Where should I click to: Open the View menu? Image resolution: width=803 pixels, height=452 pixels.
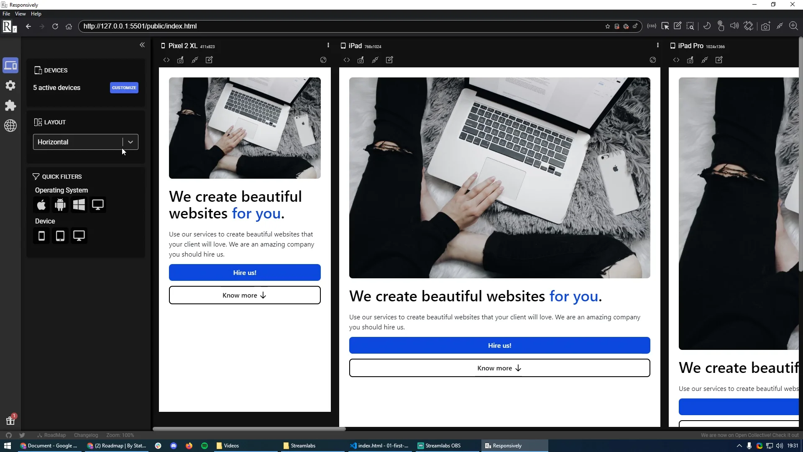20,14
